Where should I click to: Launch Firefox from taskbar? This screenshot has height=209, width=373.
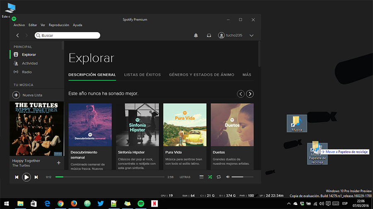[74, 204]
